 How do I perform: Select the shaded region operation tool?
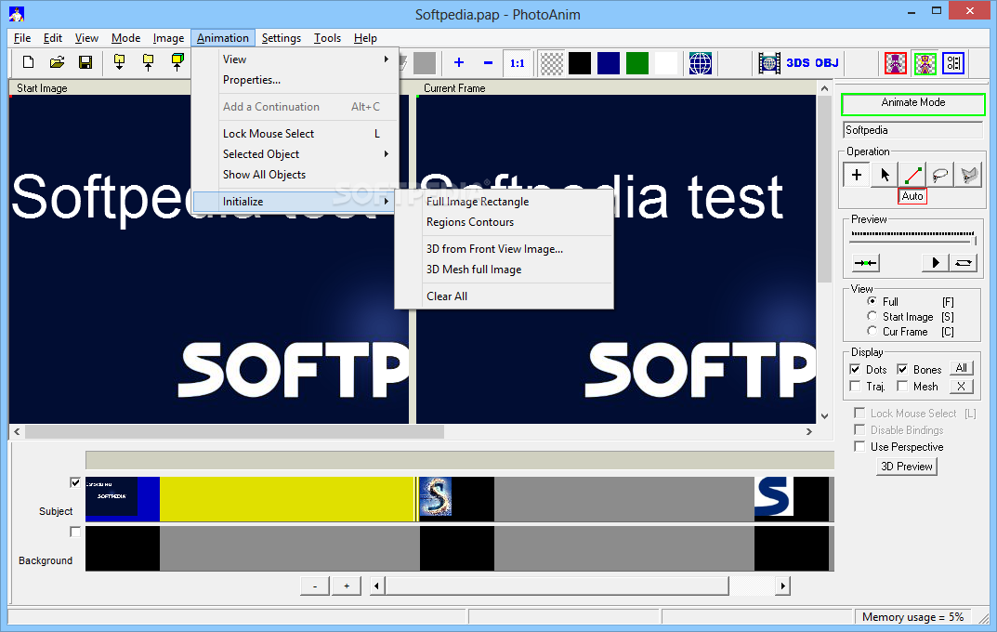click(x=968, y=175)
